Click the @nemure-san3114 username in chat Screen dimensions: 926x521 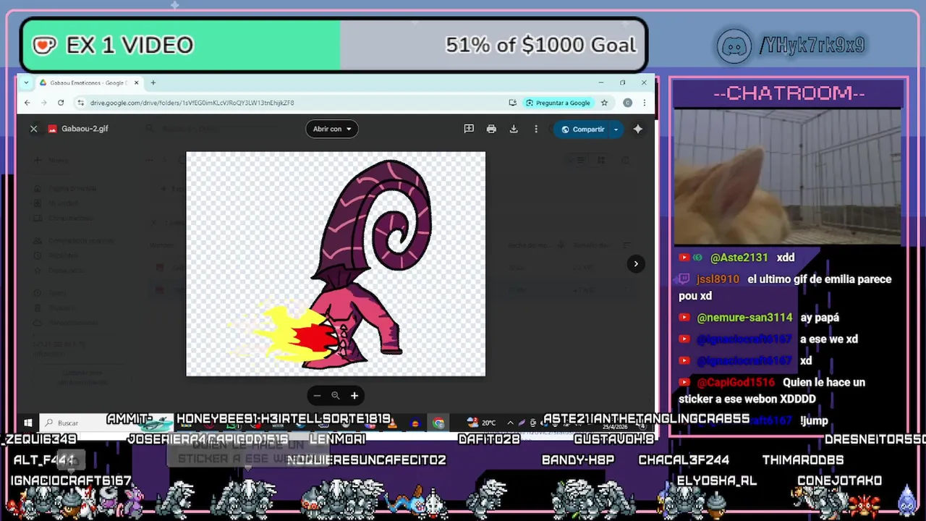coord(744,318)
